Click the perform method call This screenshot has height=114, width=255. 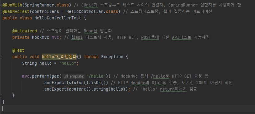(x=41, y=76)
